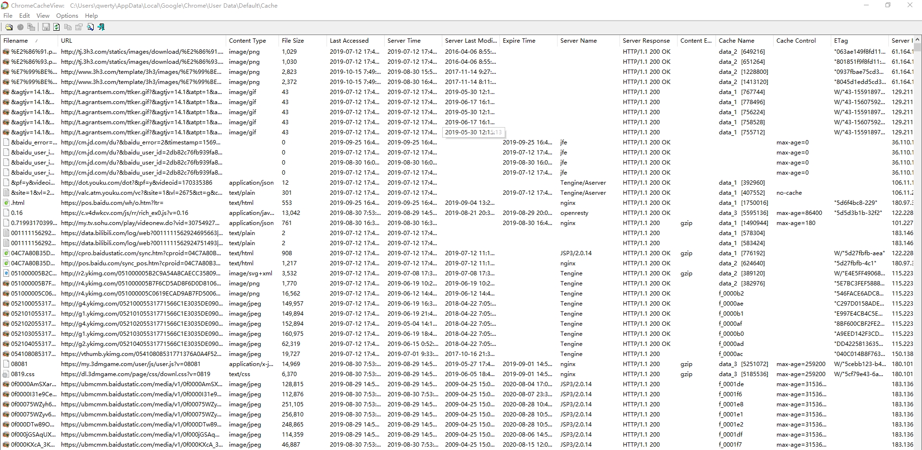
Task: Select the valc.atm.youku.com URL cell
Action: pos(142,193)
